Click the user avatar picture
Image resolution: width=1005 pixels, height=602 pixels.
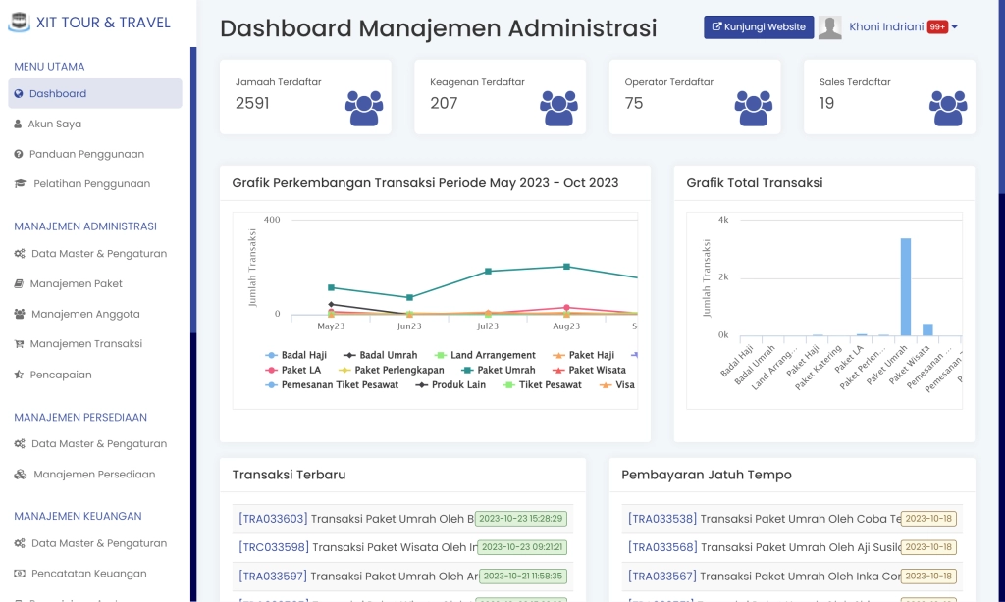tap(829, 27)
